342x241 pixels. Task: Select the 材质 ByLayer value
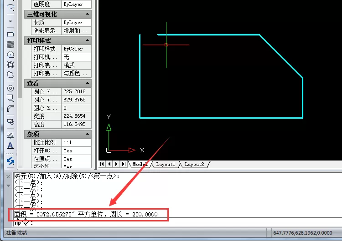coord(76,22)
